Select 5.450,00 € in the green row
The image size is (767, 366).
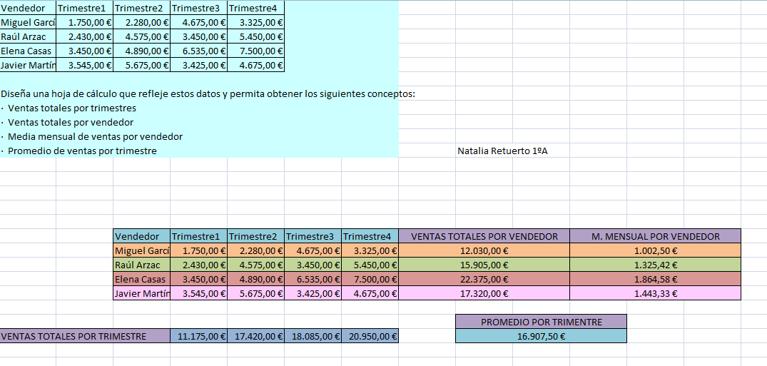(370, 265)
